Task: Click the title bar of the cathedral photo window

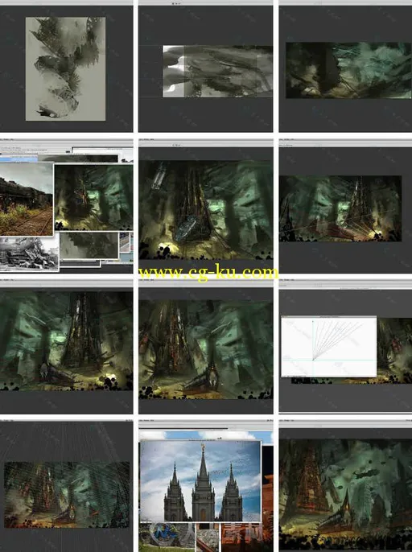Action: click(200, 440)
